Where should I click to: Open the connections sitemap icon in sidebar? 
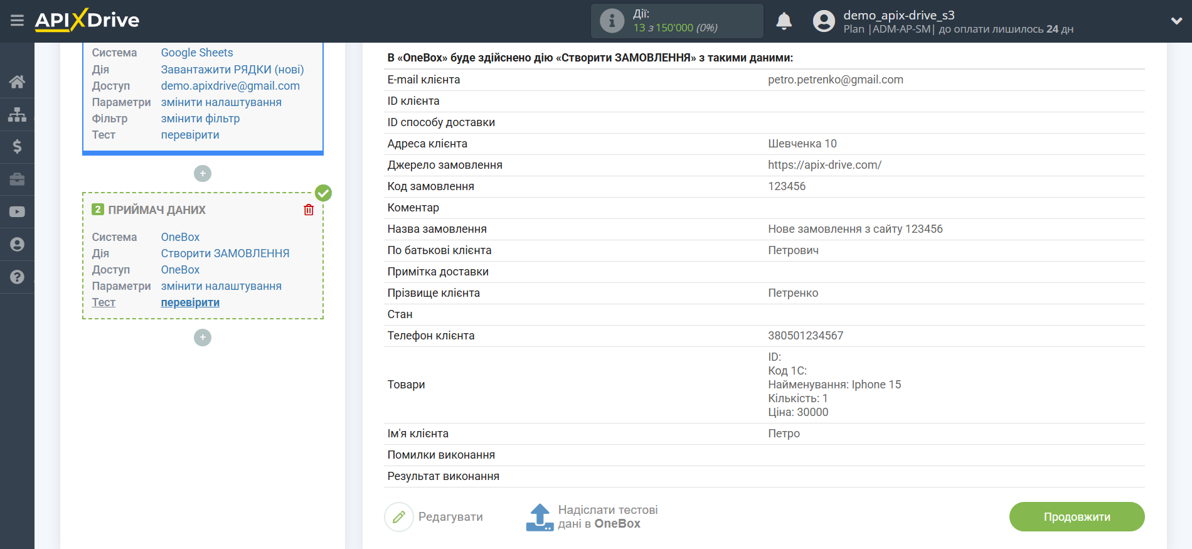point(17,114)
